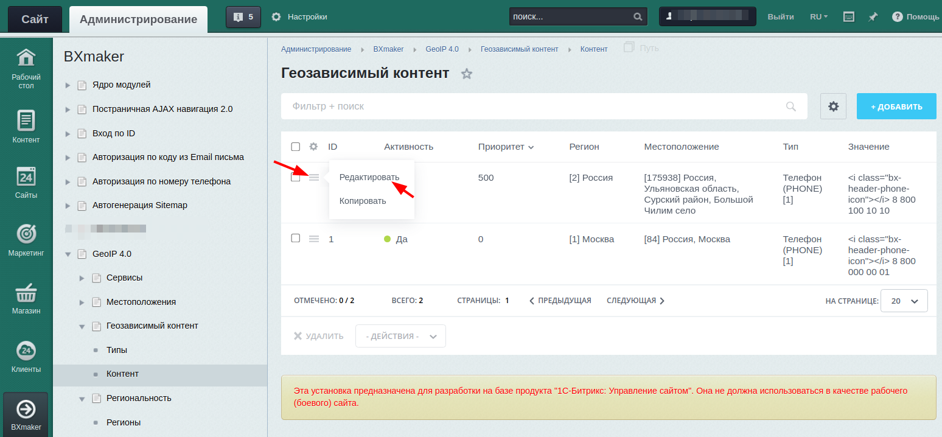Choose Редактировать from the context menu
This screenshot has width=942, height=437.
point(369,177)
